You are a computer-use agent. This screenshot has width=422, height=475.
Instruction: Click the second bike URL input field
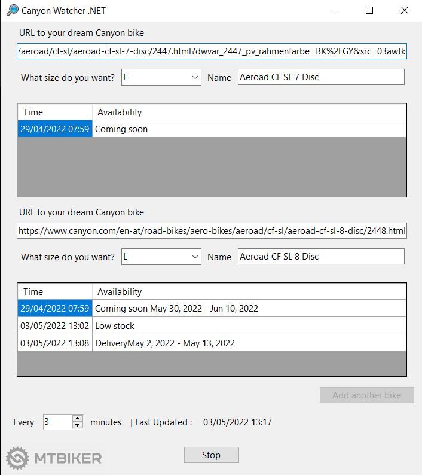212,231
